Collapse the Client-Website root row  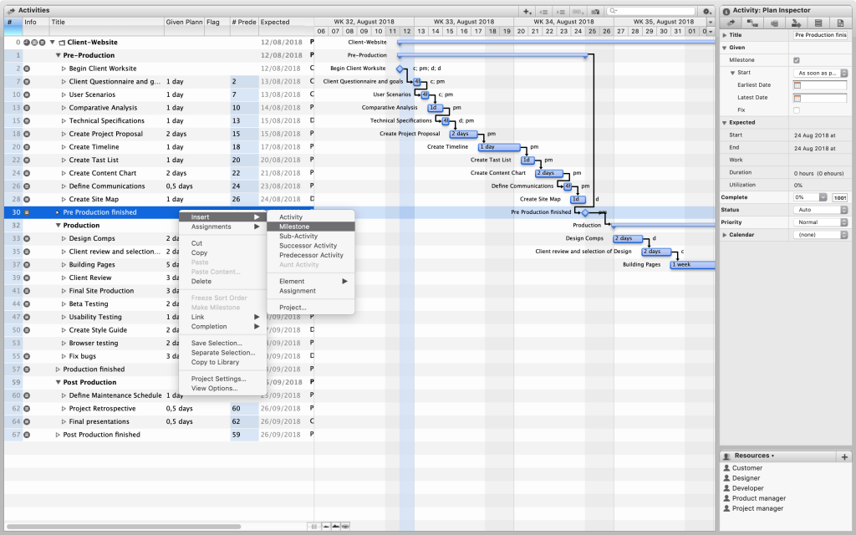[x=53, y=42]
